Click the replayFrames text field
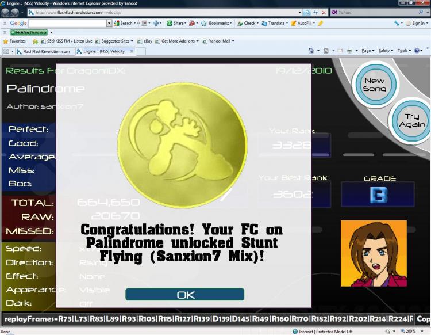Image resolution: width=431 pixels, height=335 pixels. coord(208,319)
